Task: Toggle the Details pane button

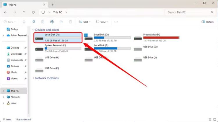Action: 208,22
